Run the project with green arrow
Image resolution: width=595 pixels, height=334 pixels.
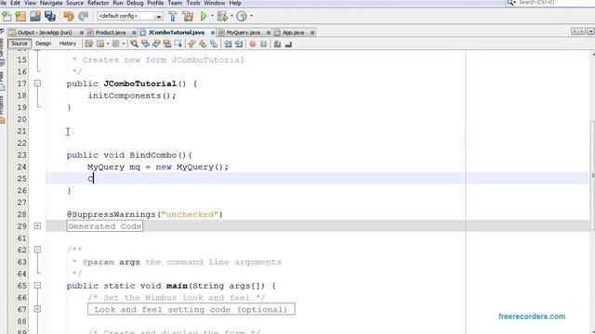204,17
